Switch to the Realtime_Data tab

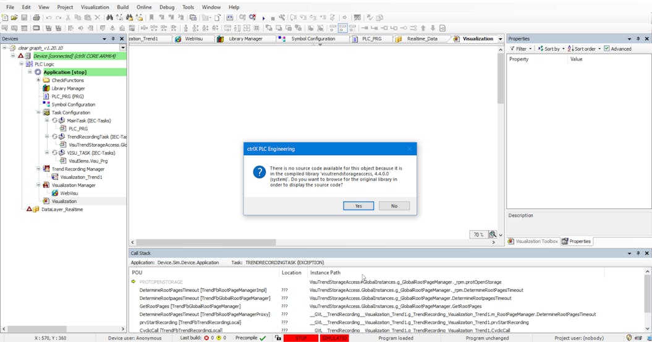point(422,39)
